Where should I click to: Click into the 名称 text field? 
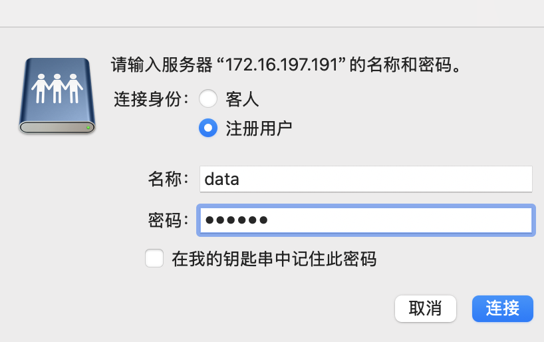tap(366, 179)
